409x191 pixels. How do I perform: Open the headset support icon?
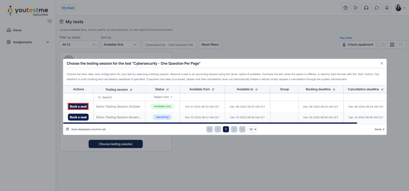point(366,8)
